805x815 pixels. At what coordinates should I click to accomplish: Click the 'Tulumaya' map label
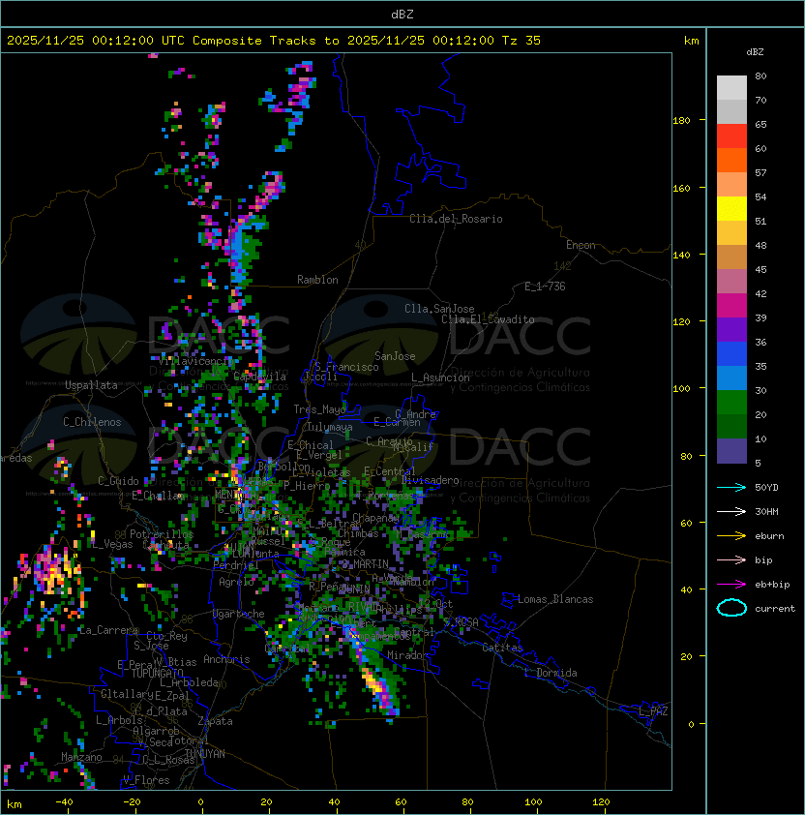[330, 427]
